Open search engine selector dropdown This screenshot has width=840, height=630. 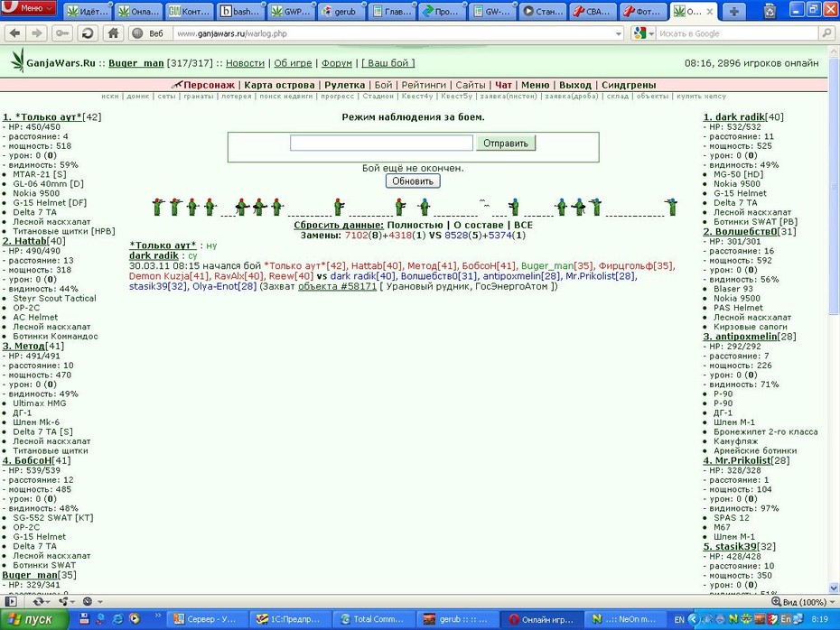click(x=651, y=33)
